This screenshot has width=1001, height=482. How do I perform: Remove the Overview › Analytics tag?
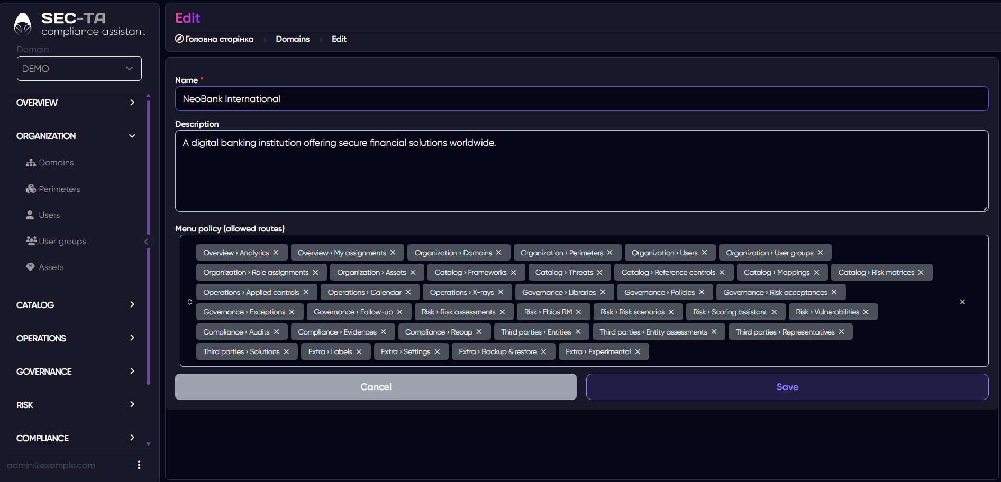(276, 253)
